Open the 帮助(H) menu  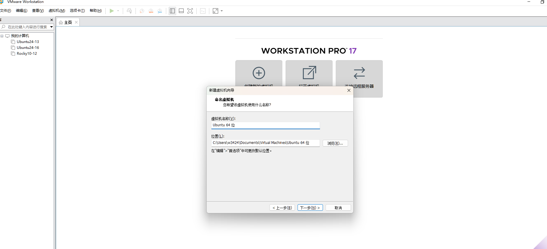point(96,11)
